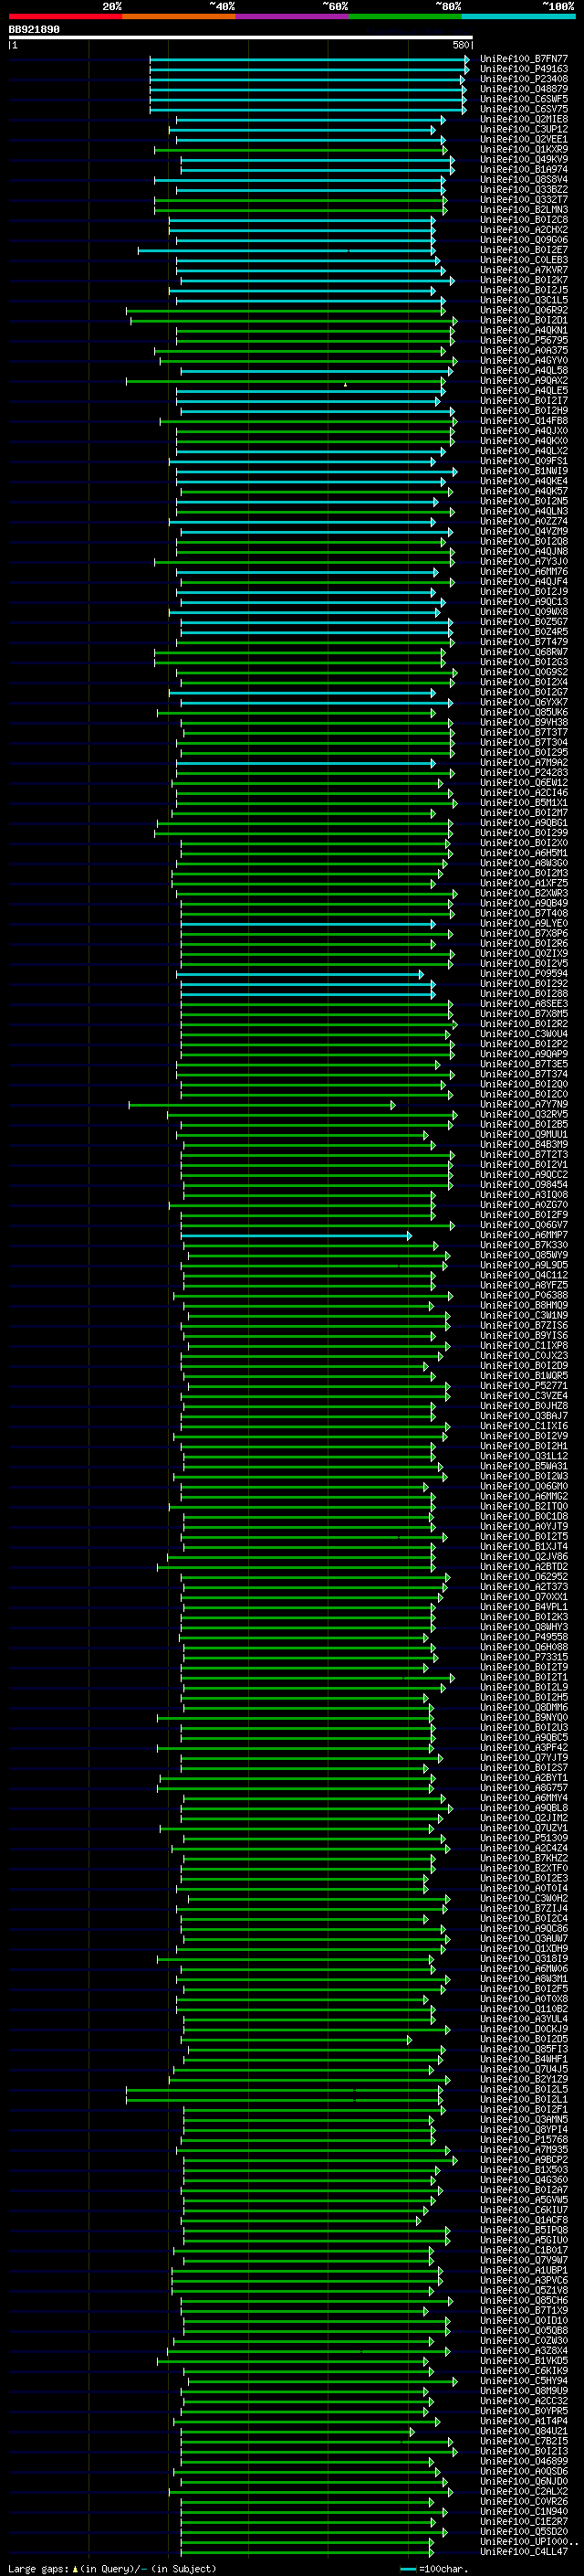Screen dimensions: 584x2576
Task: Open hit UniRef100_B5WA31
Action: point(524,1466)
